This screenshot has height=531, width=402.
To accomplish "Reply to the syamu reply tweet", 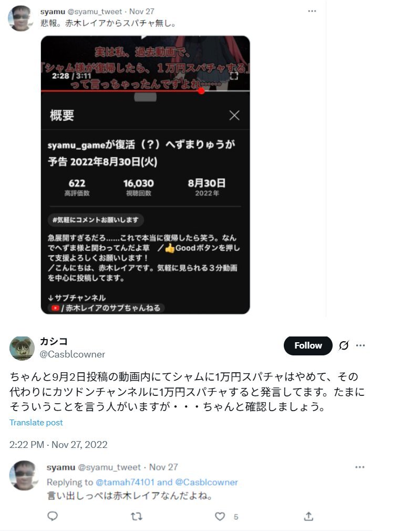I will 53,516.
